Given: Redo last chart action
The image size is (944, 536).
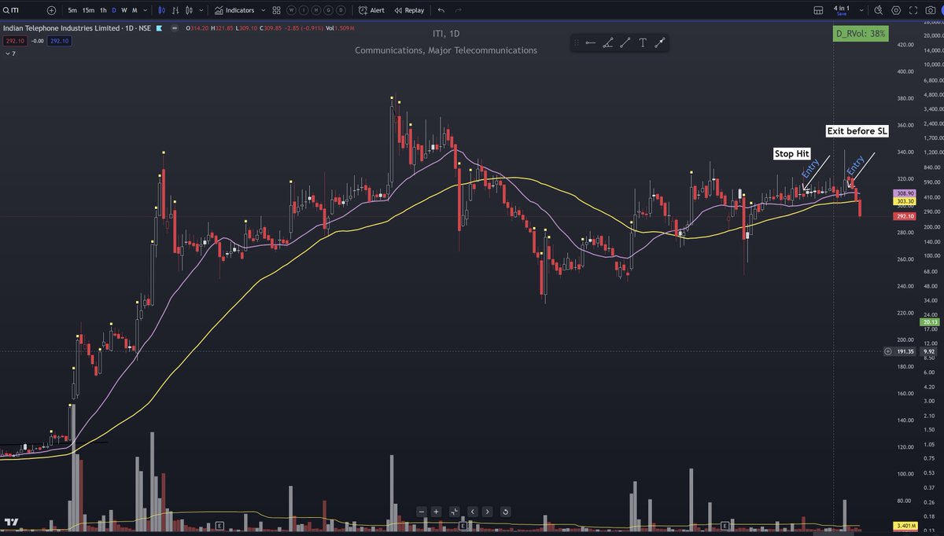Looking at the screenshot, I should (x=459, y=10).
